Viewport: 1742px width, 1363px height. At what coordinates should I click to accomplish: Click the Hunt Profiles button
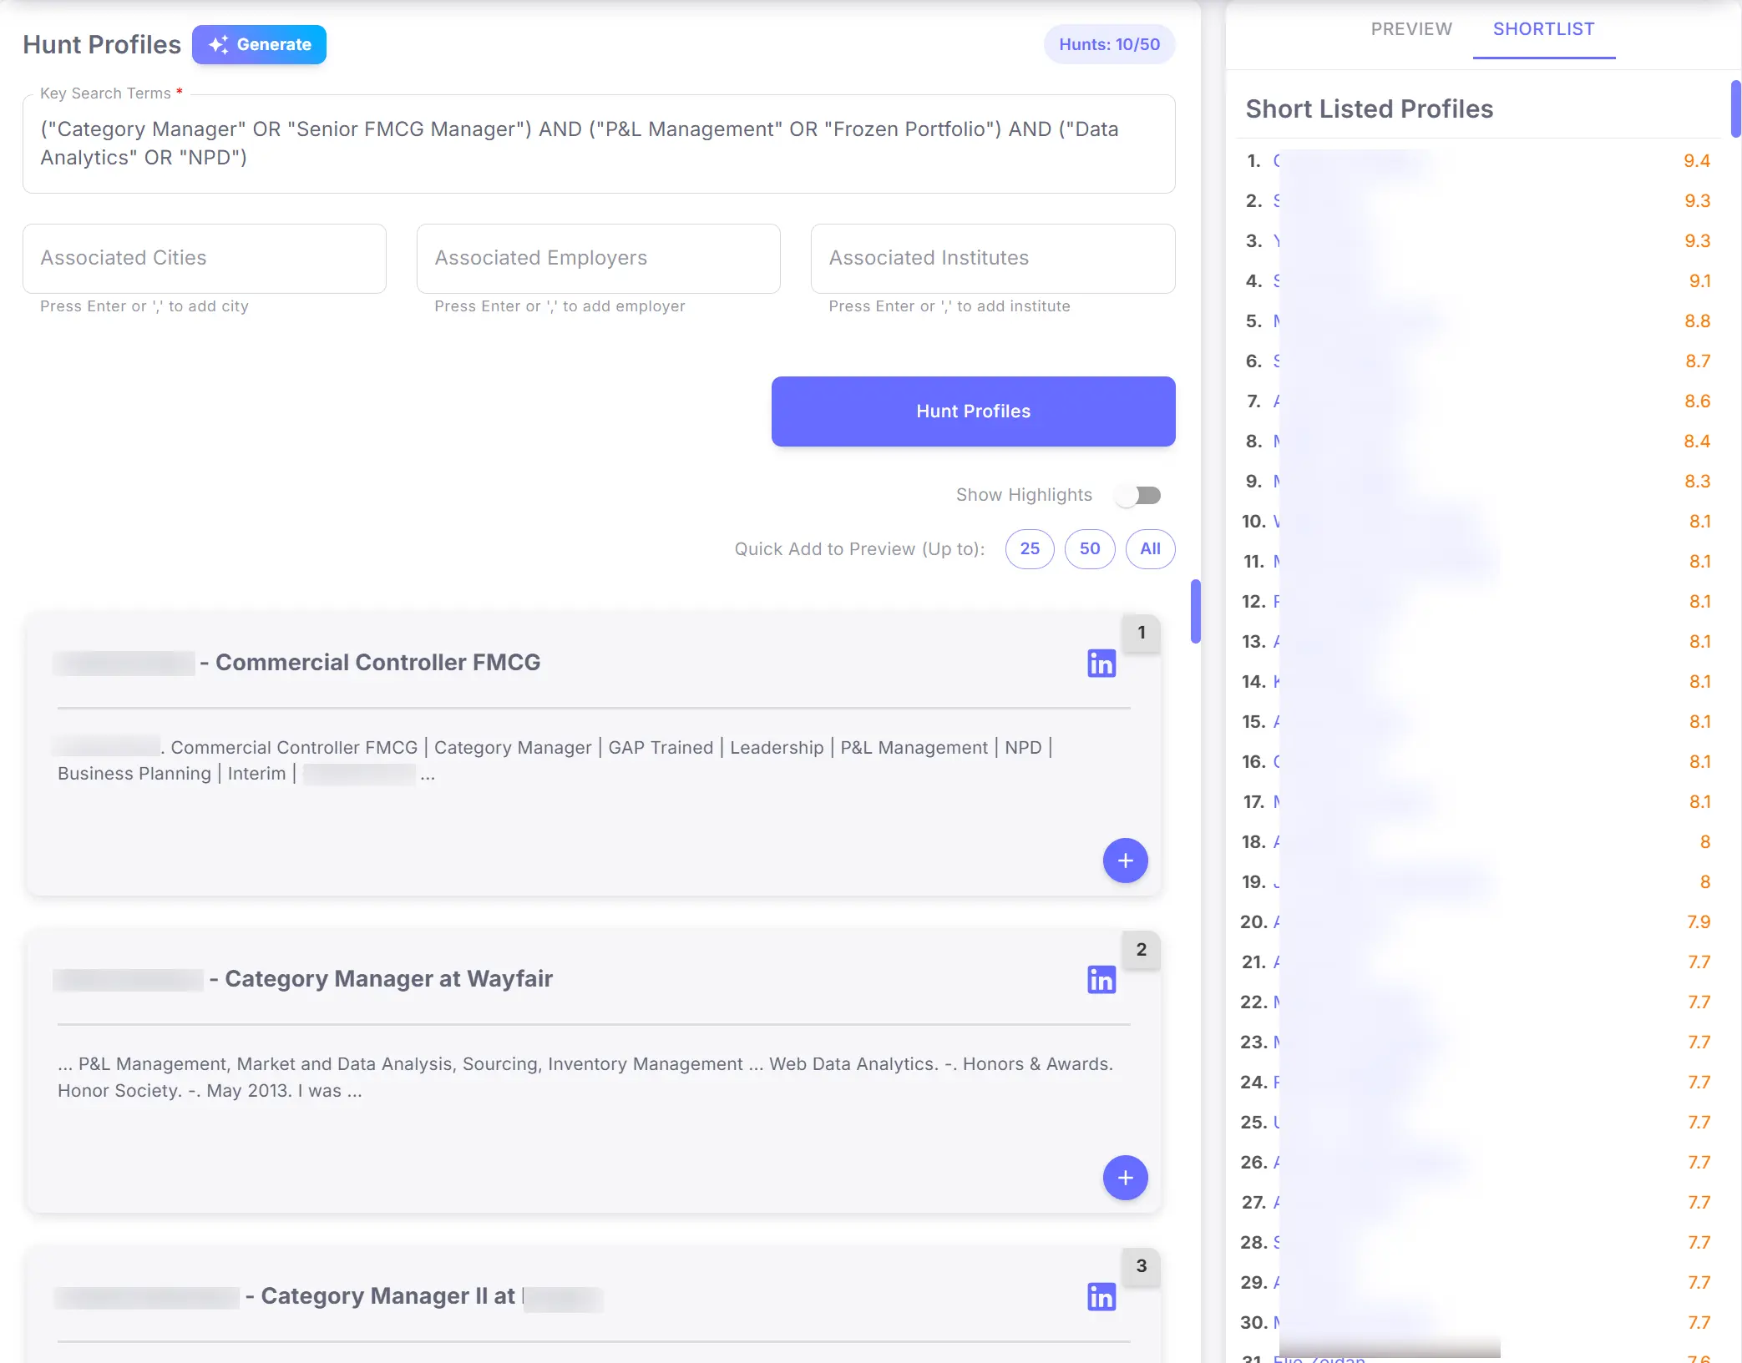973,411
